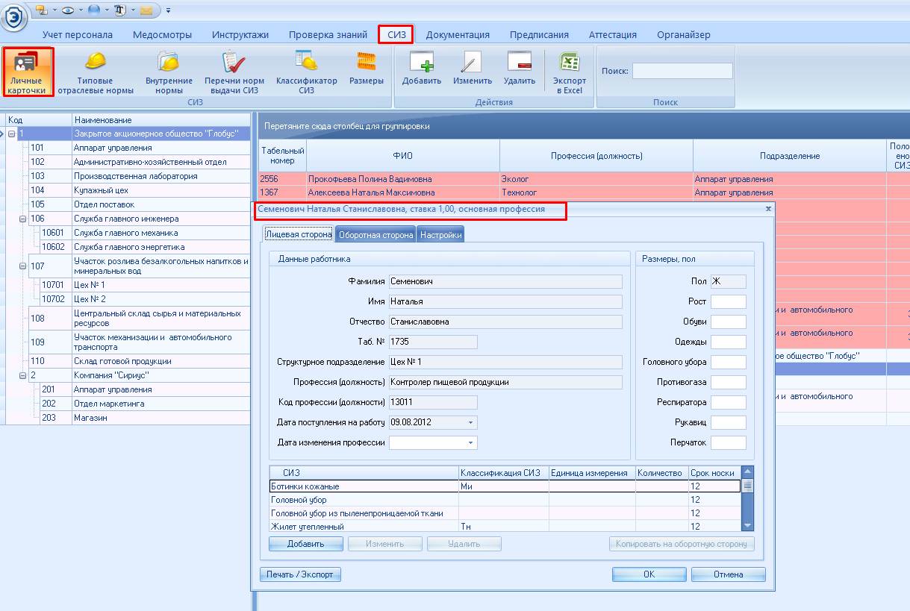
Task: Click Печать / Экспорт button
Action: click(x=300, y=574)
